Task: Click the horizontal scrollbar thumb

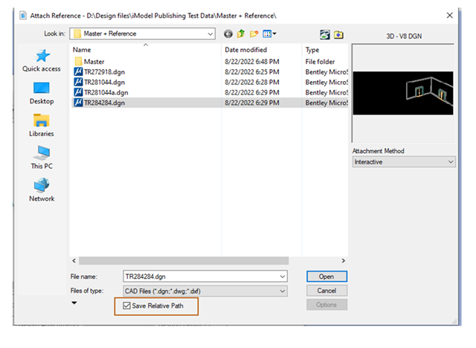Action: [x=184, y=260]
